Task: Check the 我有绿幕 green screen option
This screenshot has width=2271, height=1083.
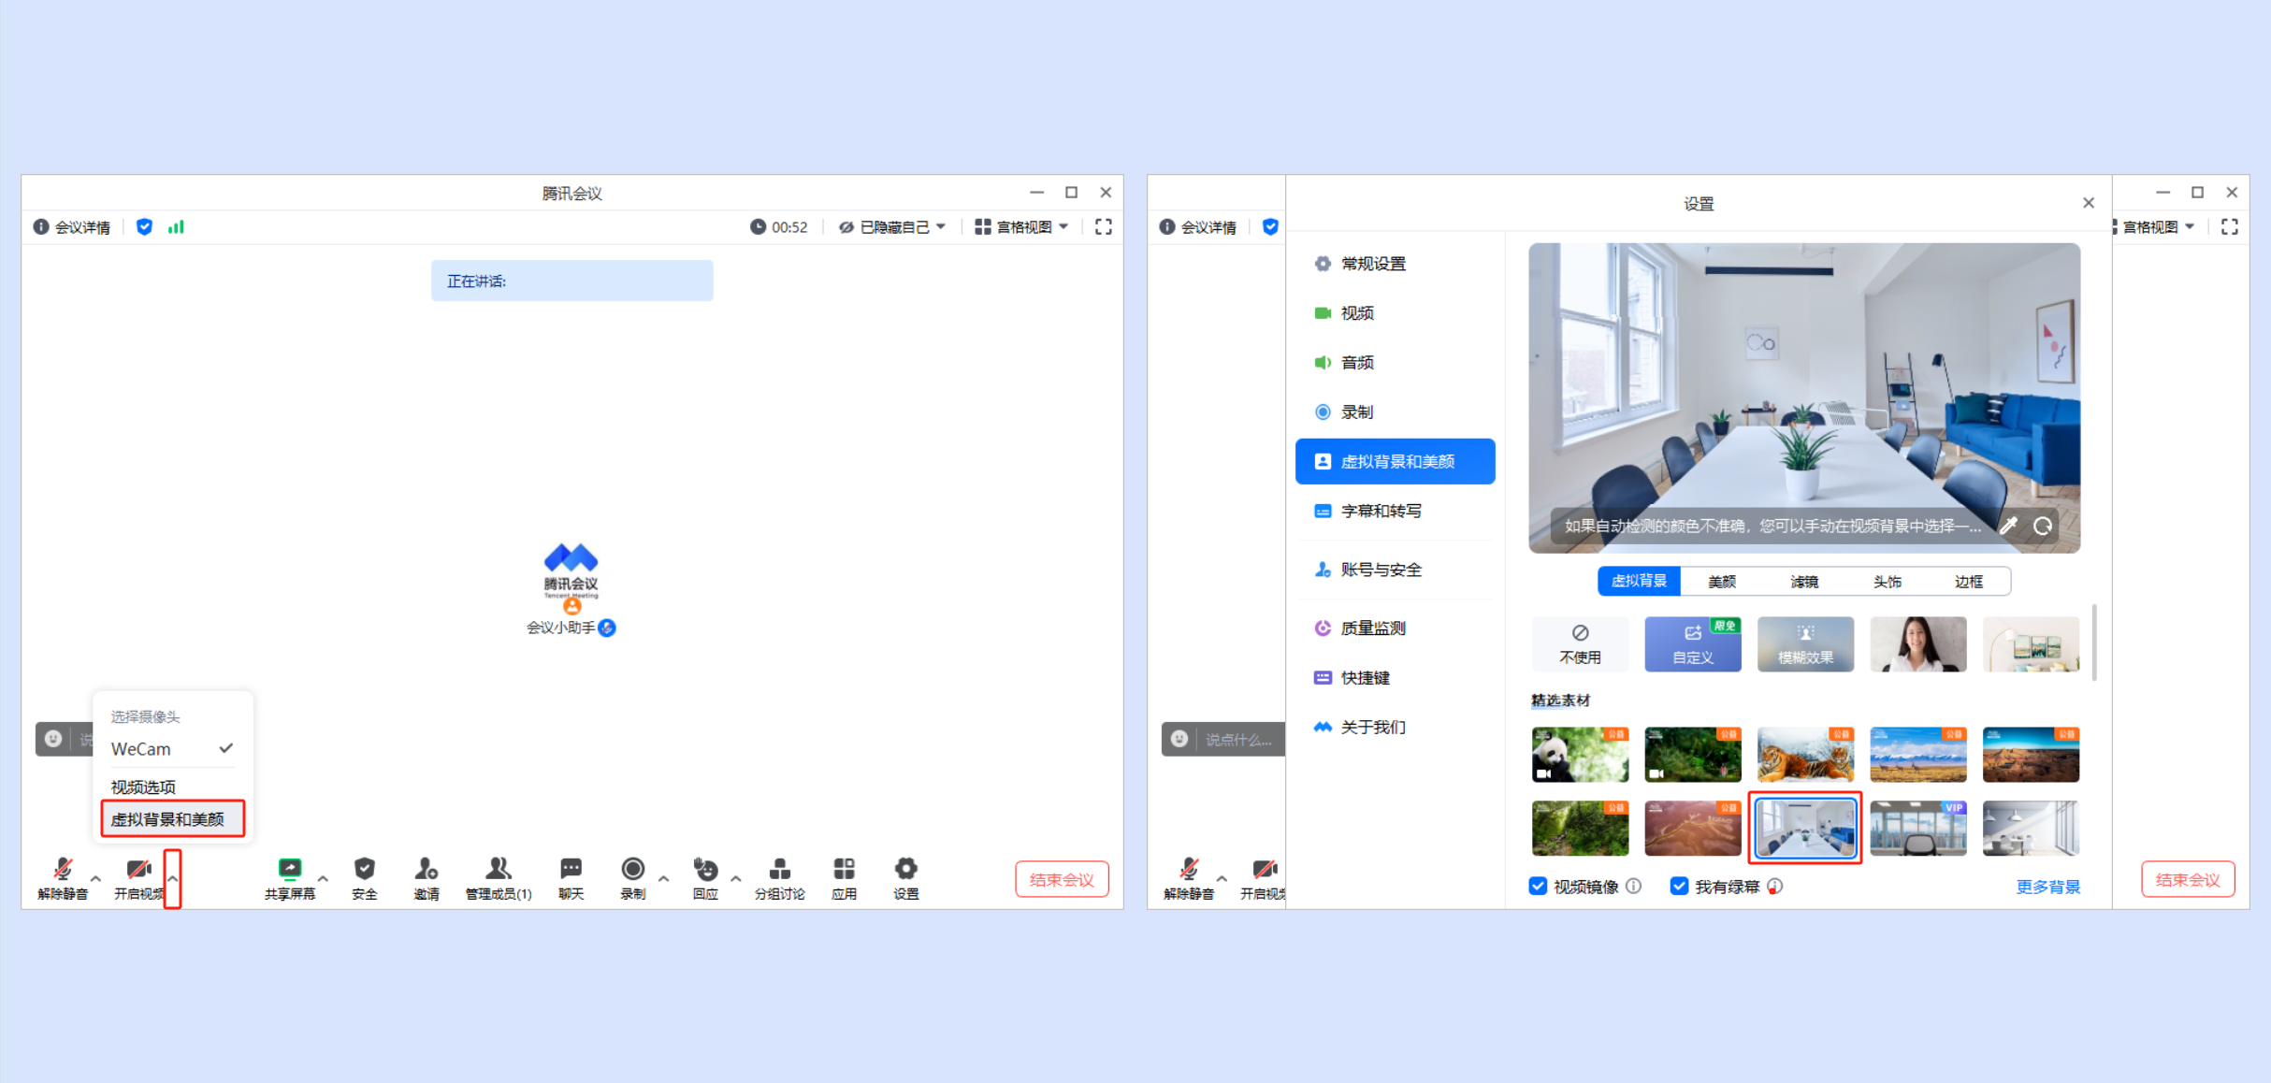Action: click(x=1680, y=886)
